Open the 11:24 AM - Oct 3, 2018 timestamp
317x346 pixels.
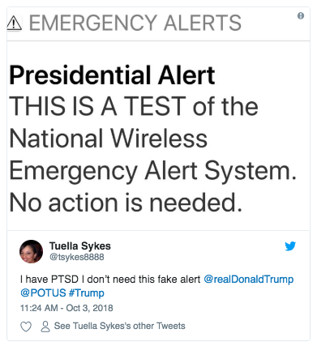(x=66, y=308)
